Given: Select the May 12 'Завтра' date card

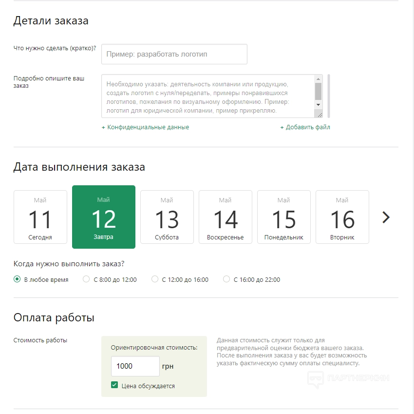Looking at the screenshot, I should (104, 217).
